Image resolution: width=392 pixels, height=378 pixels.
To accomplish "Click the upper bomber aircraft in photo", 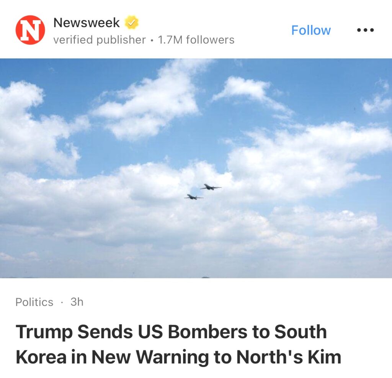I will 210,187.
